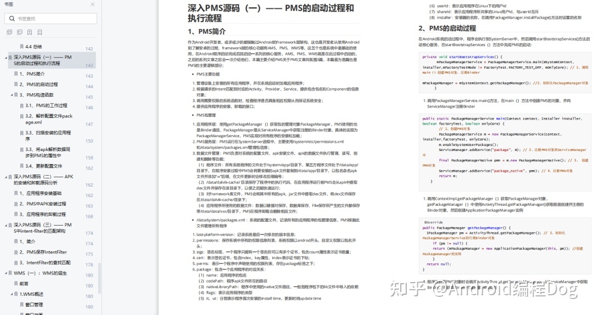Click bookmark icon beside 3.4、更新配置文件
Image resolution: width=593 pixels, height=315 pixels.
21,166
